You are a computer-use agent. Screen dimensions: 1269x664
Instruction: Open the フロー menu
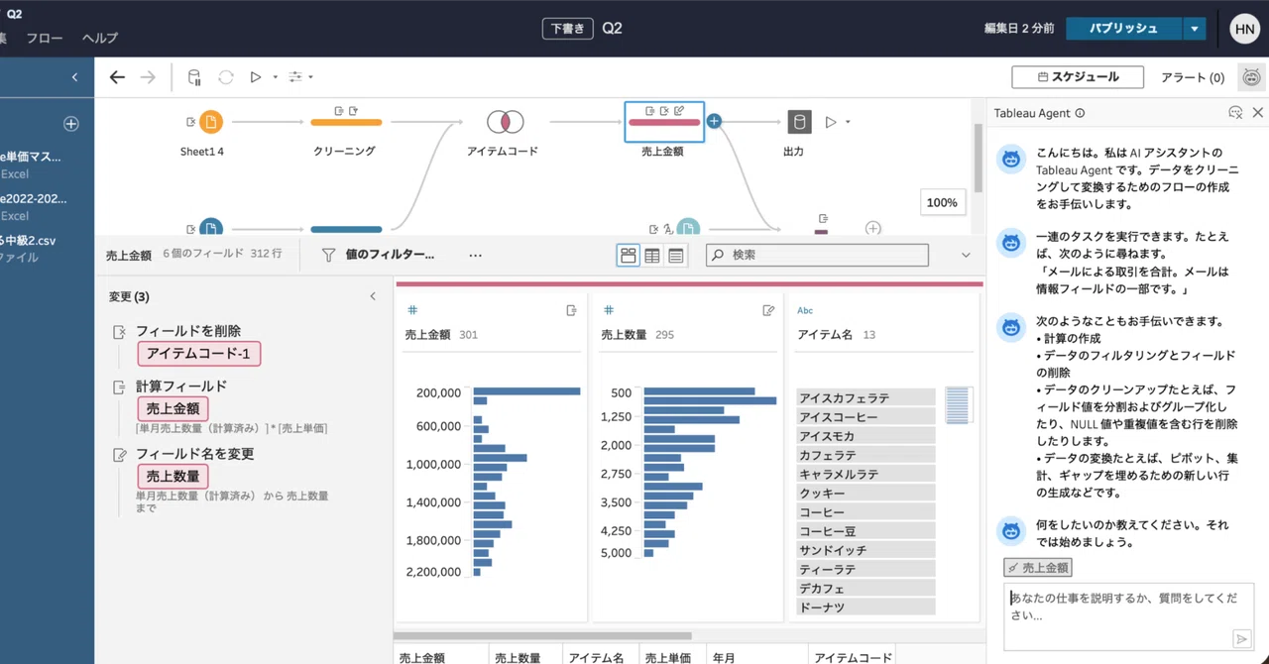coord(45,38)
